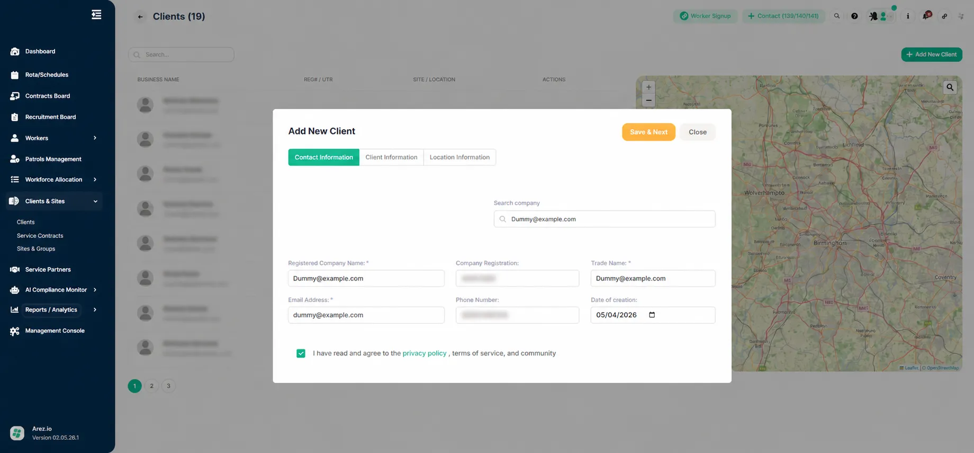Open the Recruitment Board icon
This screenshot has height=453, width=974.
(x=15, y=117)
